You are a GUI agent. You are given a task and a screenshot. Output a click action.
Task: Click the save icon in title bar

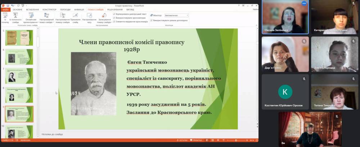coord(8,5)
